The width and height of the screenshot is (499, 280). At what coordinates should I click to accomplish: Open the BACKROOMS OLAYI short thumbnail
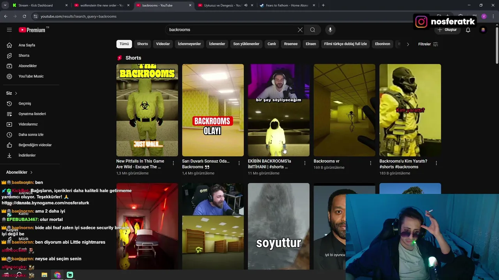[x=213, y=110]
